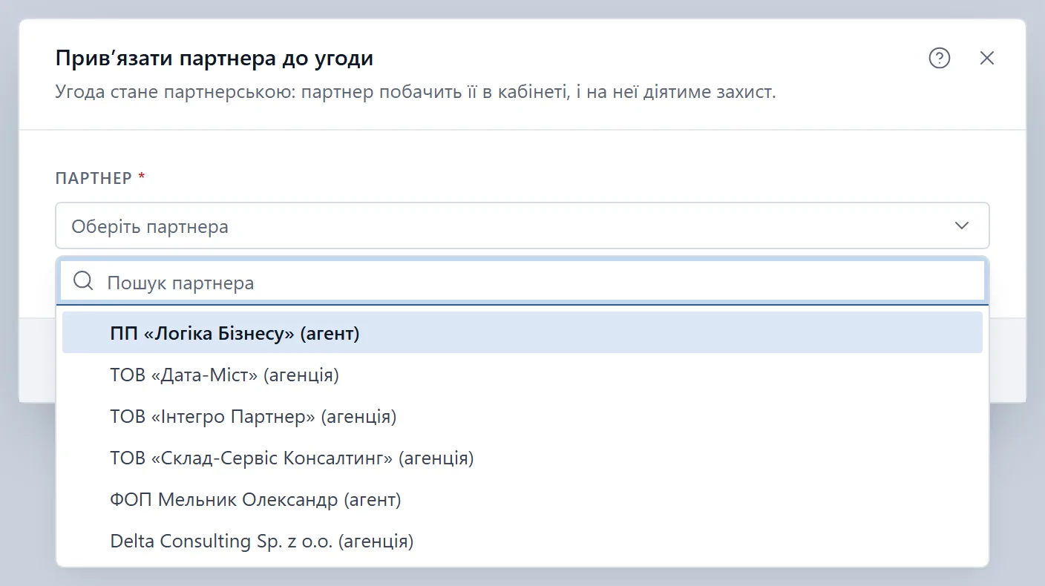Click the word «(агенція)» in Delta Consulting row

point(376,541)
